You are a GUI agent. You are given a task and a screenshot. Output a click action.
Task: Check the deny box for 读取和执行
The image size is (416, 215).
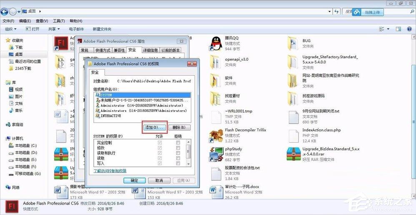[178, 153]
